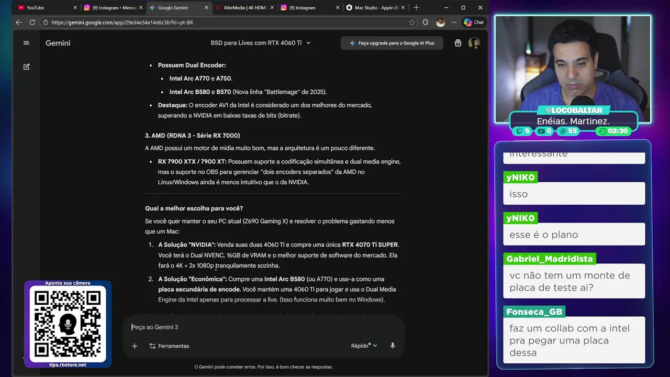Open the browser profile avatar
Screen dimensions: 670x377
[440, 23]
